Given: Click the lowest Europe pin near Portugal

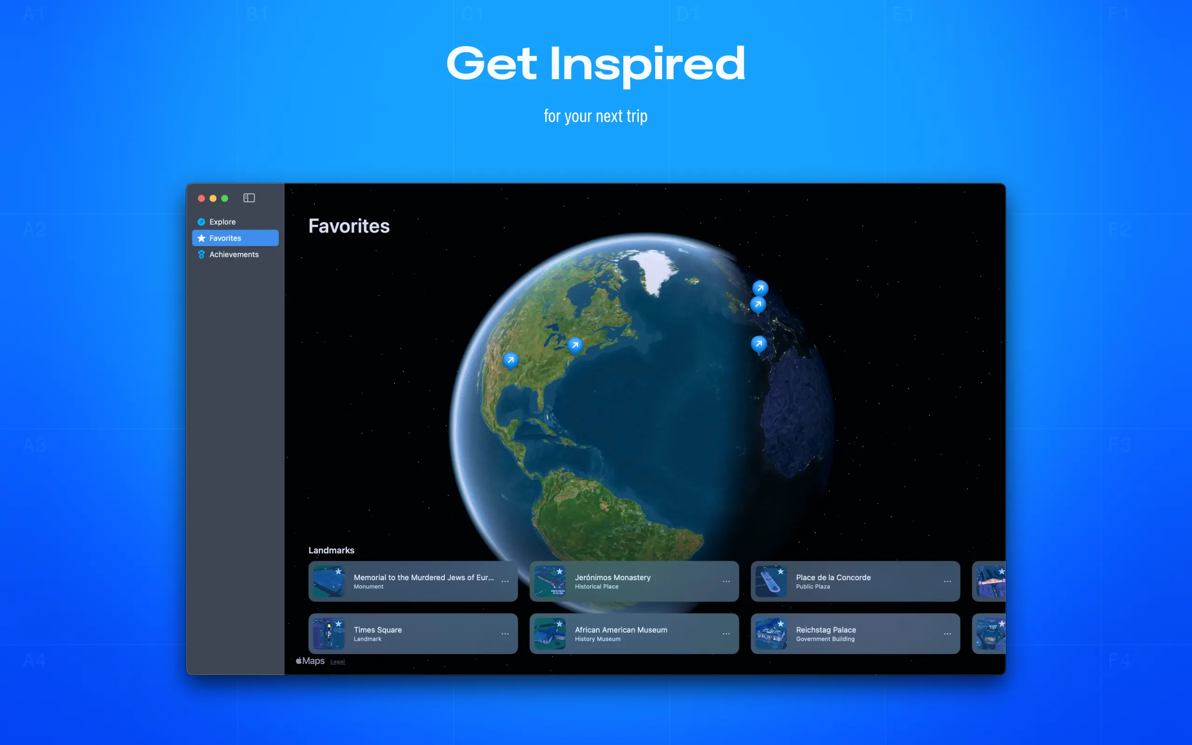Looking at the screenshot, I should pos(759,344).
